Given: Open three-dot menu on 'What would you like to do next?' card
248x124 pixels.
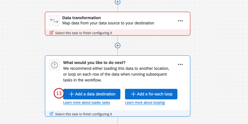Looking at the screenshot, I should [180, 64].
